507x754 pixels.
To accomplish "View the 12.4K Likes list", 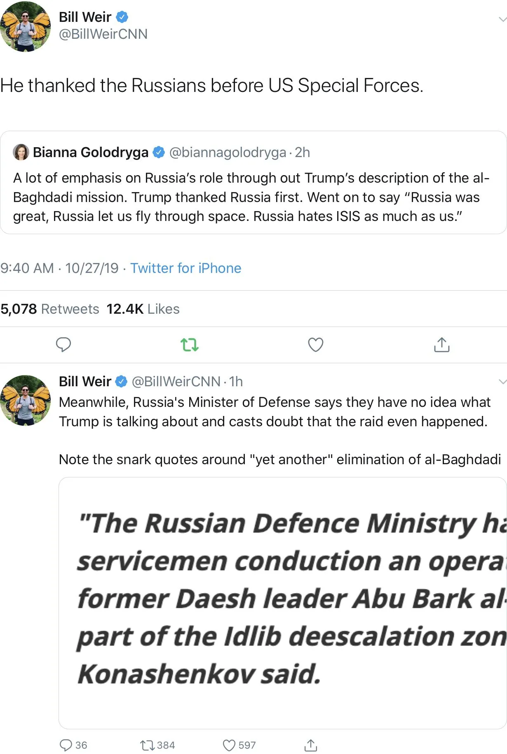I will click(143, 309).
